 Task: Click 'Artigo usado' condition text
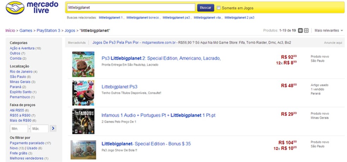coord(319,85)
